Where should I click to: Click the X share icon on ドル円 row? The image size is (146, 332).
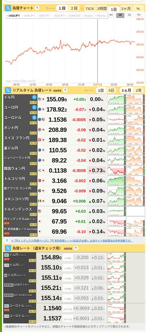[x=34, y=97]
